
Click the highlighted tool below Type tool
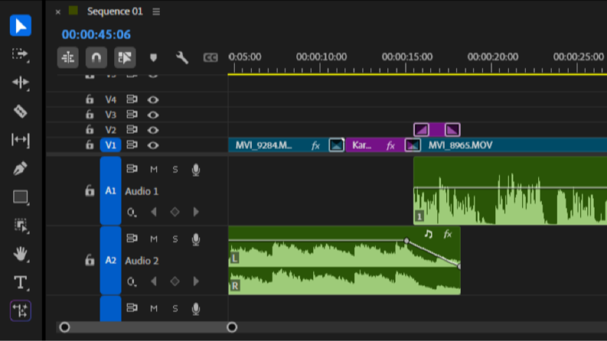pos(20,311)
